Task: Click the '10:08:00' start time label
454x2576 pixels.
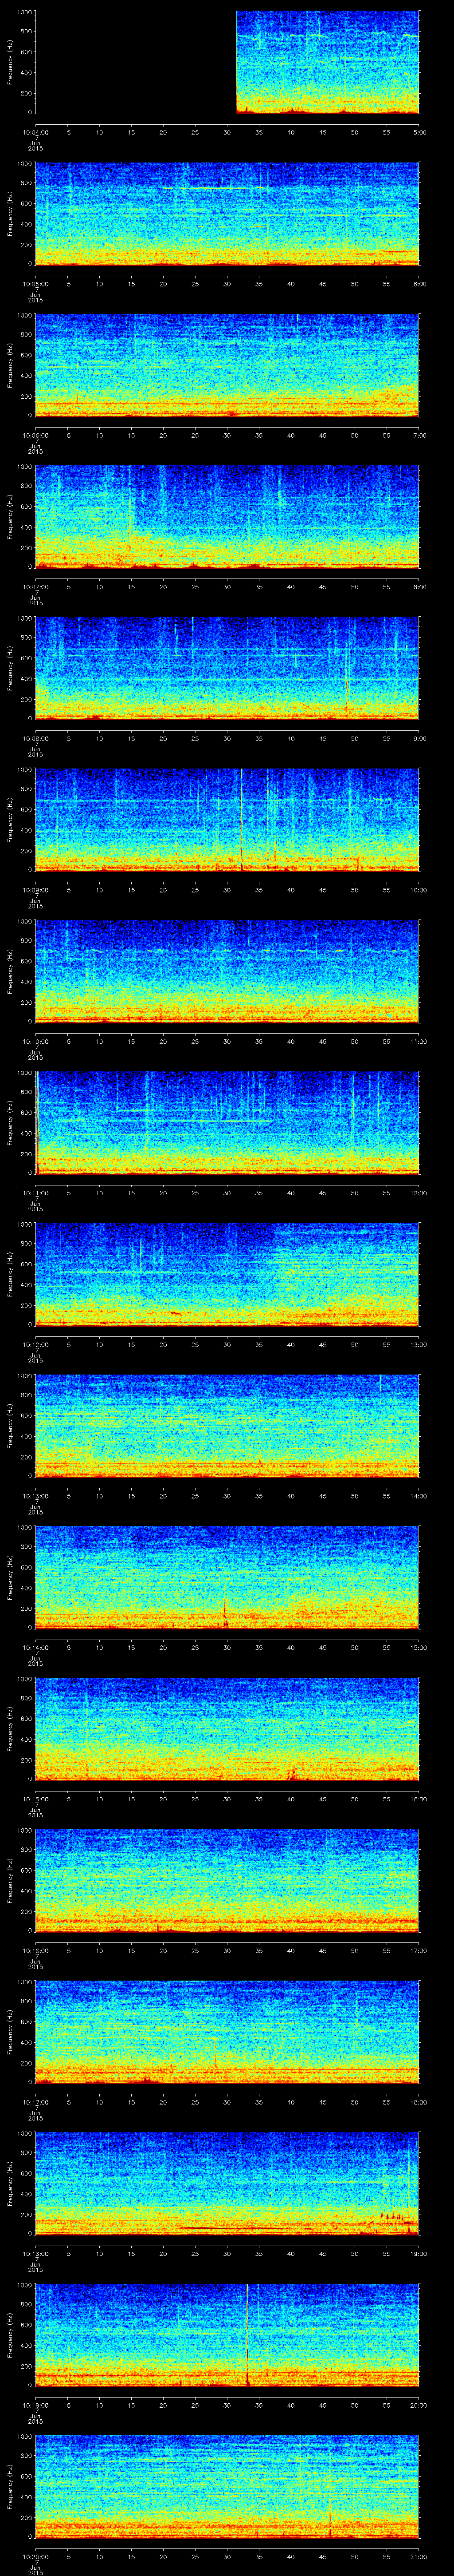Action: pos(35,738)
